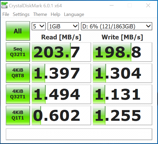Click the Seq write result 198.8

pos(122,52)
